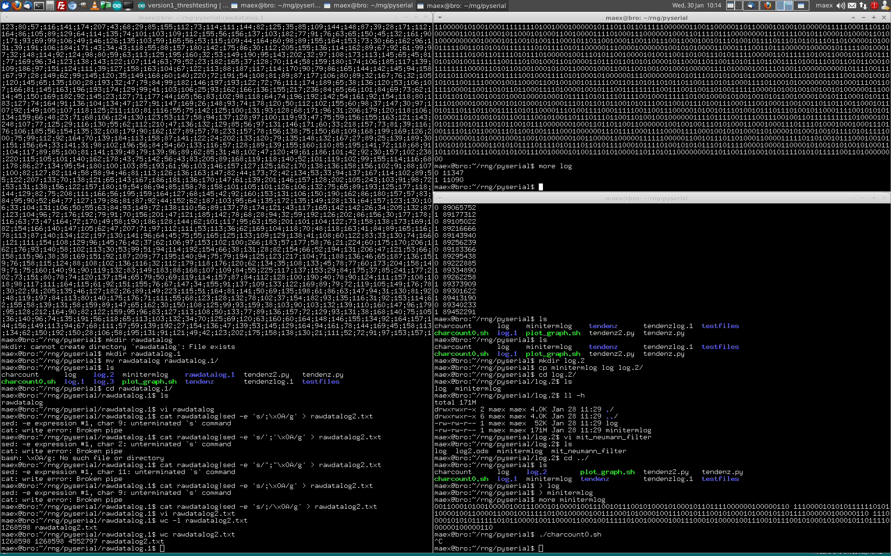This screenshot has width=891, height=556.
Task: Switch to version1_threshtesting taskbar window
Action: (x=182, y=6)
